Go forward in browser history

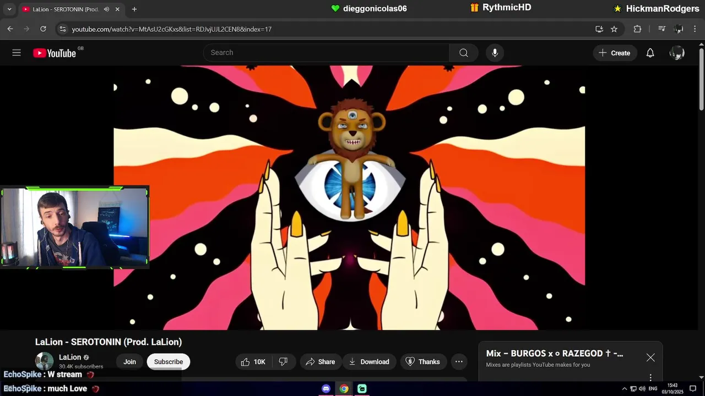click(26, 29)
